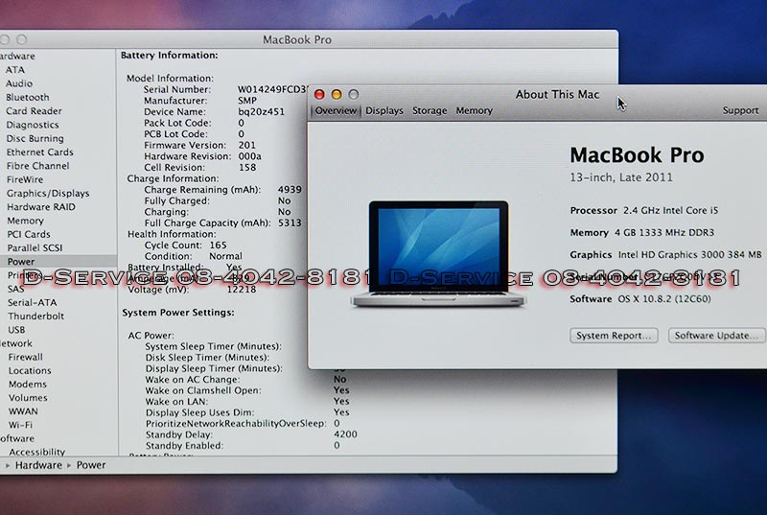Image resolution: width=767 pixels, height=515 pixels.
Task: Open Wi-Fi network section
Action: click(x=20, y=425)
